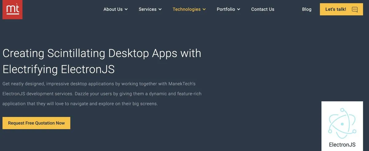
Task: Click the chat bubble icon in Let's talk
Action: click(x=355, y=10)
